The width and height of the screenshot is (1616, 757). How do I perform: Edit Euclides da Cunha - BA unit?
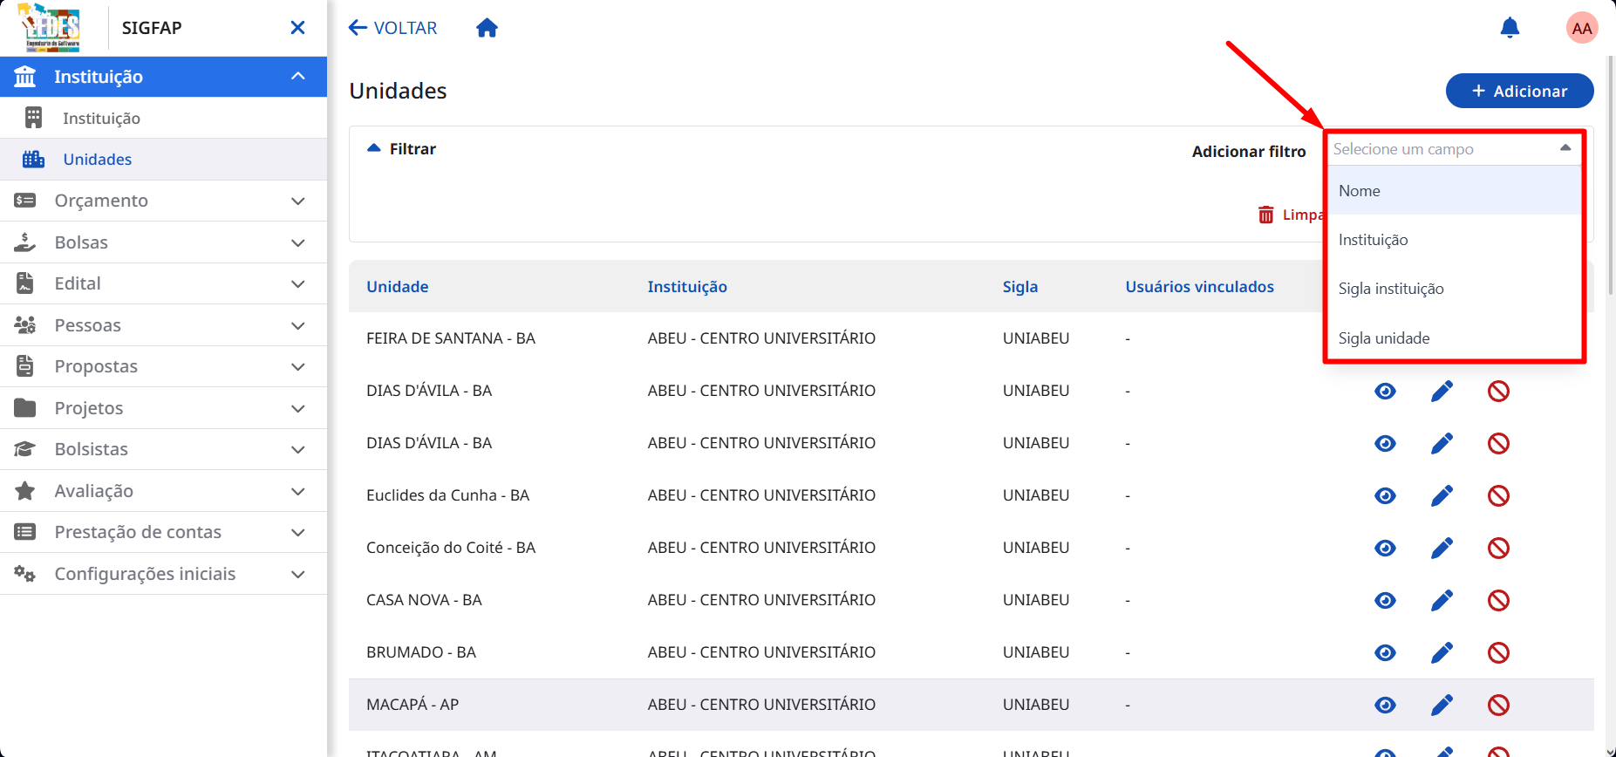(x=1442, y=495)
